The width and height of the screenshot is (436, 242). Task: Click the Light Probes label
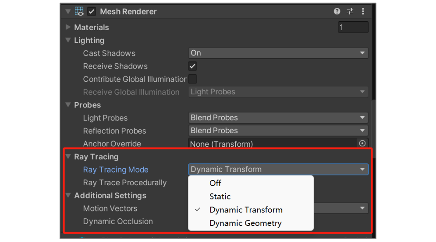106,118
